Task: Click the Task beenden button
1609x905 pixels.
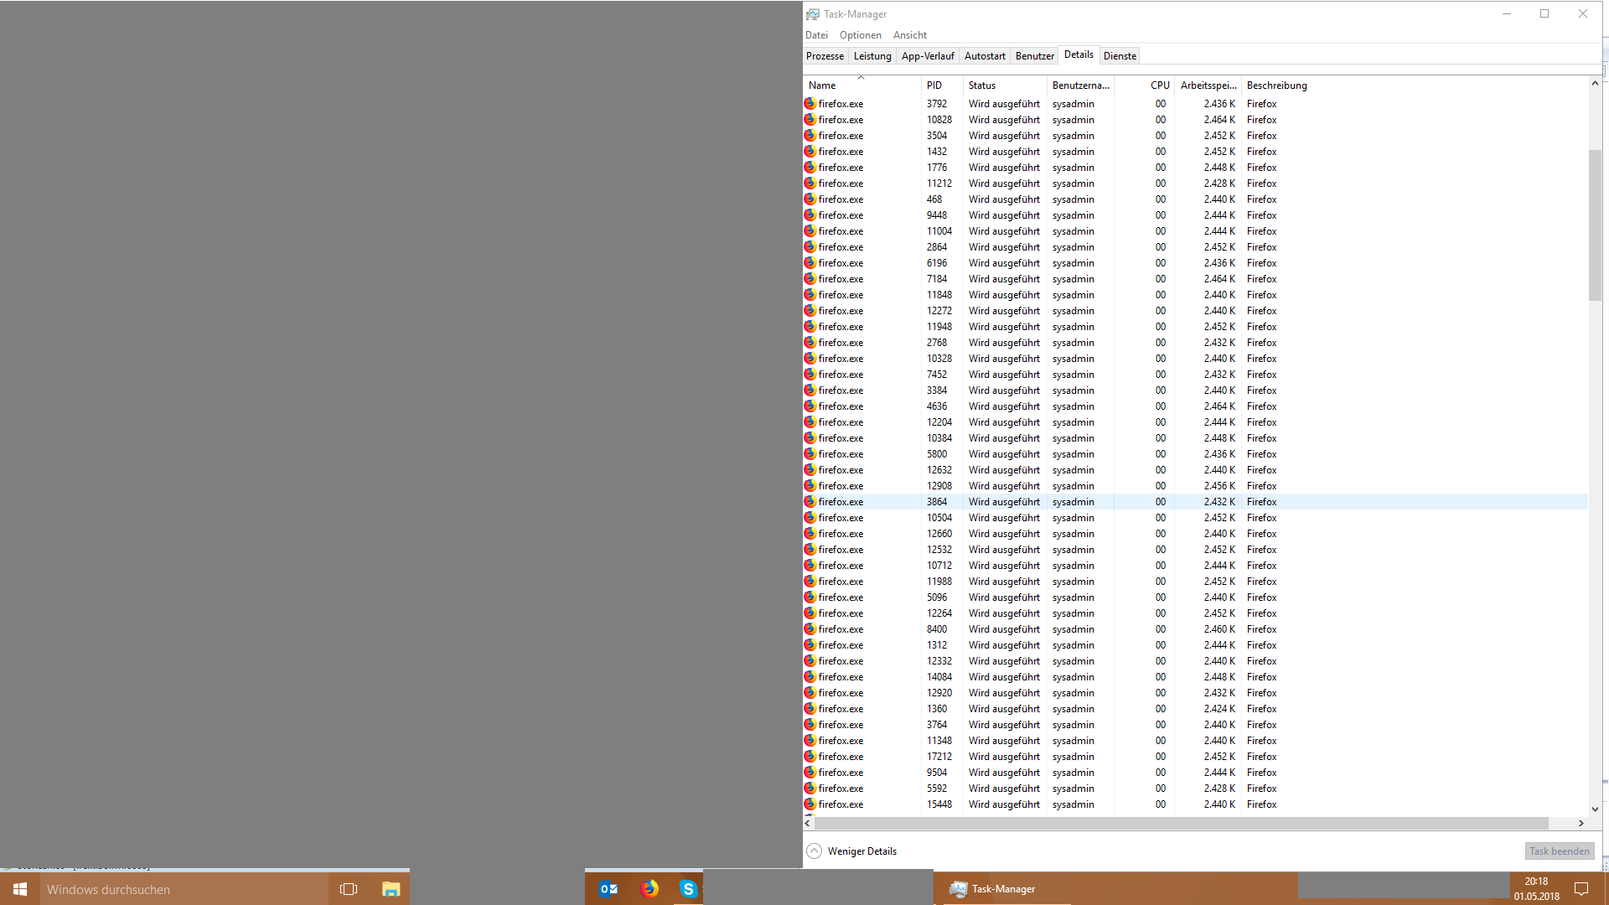Action: (x=1559, y=851)
